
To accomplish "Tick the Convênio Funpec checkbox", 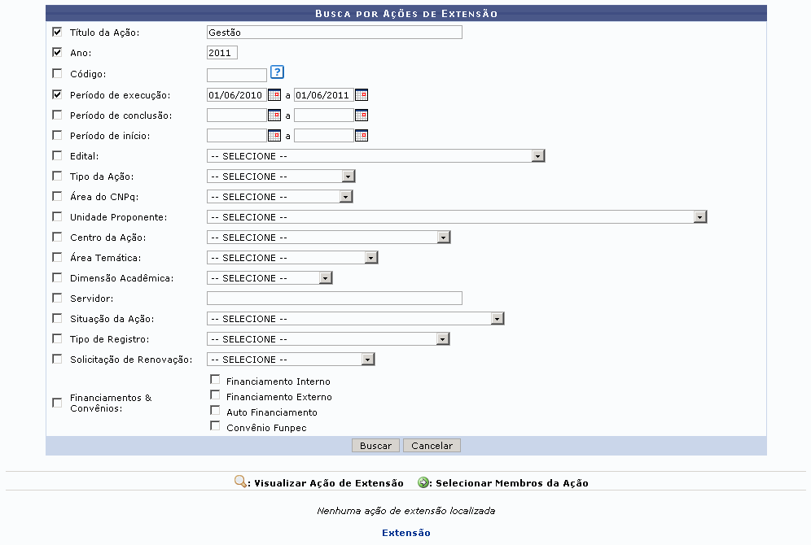I will click(215, 425).
